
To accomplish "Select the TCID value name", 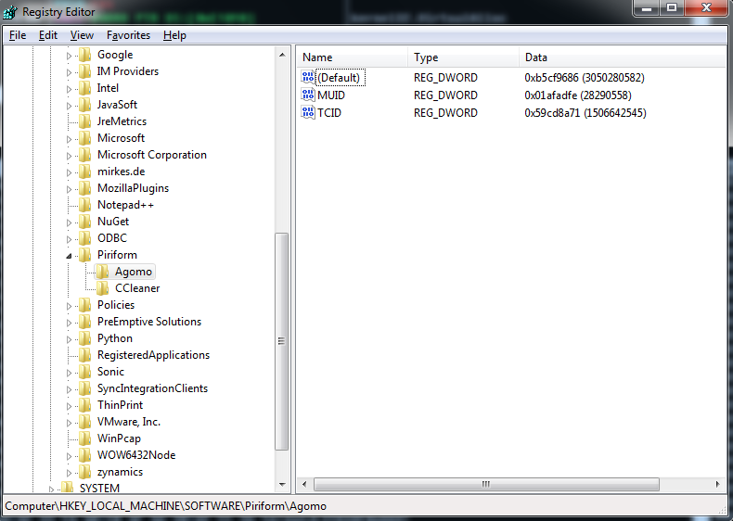I will point(329,112).
